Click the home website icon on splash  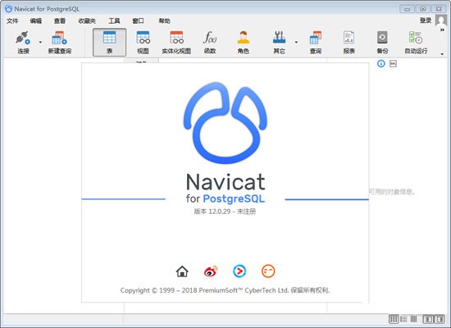point(182,271)
